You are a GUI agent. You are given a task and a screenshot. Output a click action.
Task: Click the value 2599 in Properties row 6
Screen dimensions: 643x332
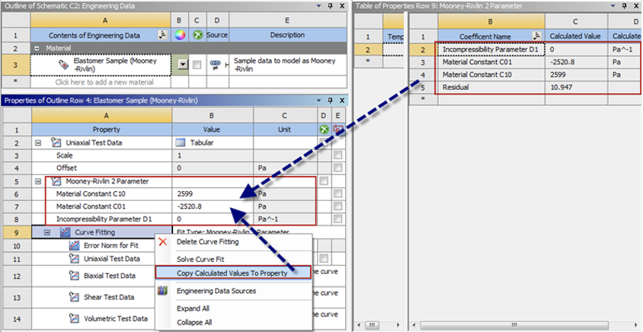pos(185,194)
